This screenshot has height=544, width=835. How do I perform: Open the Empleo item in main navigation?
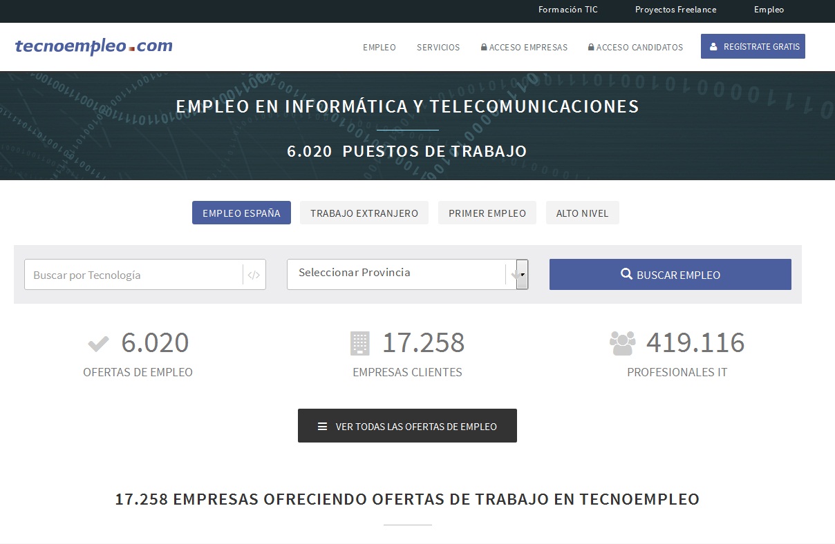(379, 48)
